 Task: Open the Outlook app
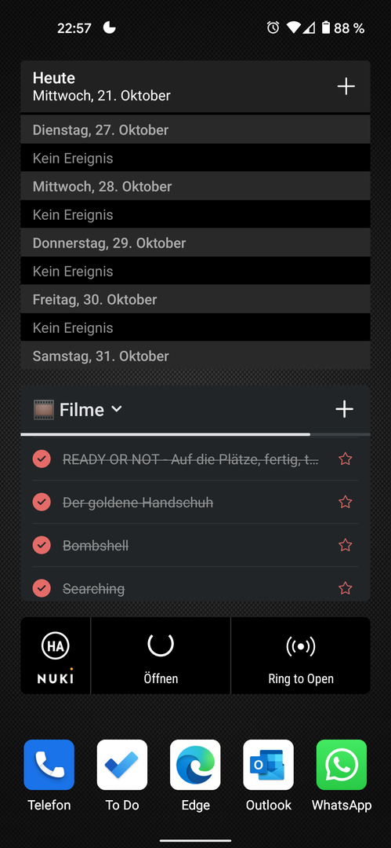point(269,765)
